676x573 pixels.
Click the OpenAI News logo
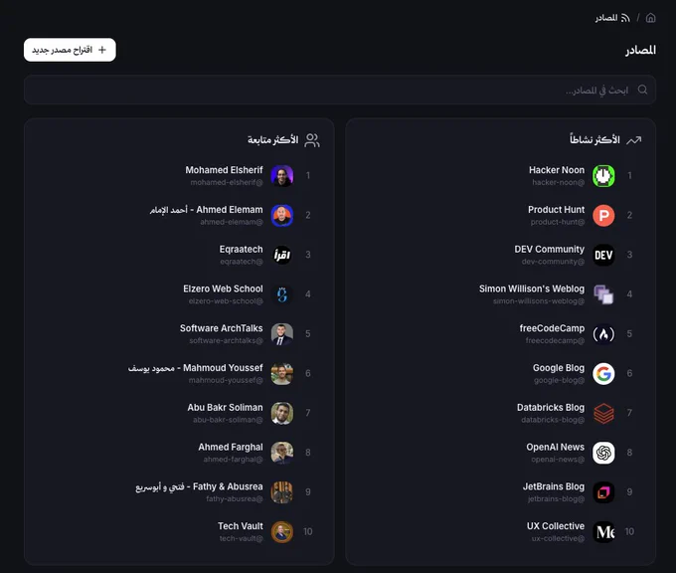point(603,453)
